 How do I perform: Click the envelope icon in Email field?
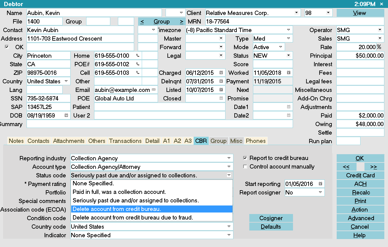[154, 90]
